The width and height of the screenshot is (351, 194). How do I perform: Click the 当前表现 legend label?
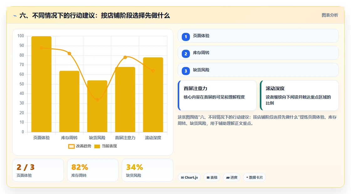coord(109,146)
